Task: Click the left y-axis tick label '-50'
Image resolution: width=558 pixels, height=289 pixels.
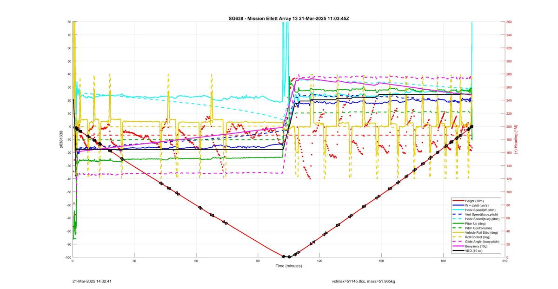Action: 68,192
